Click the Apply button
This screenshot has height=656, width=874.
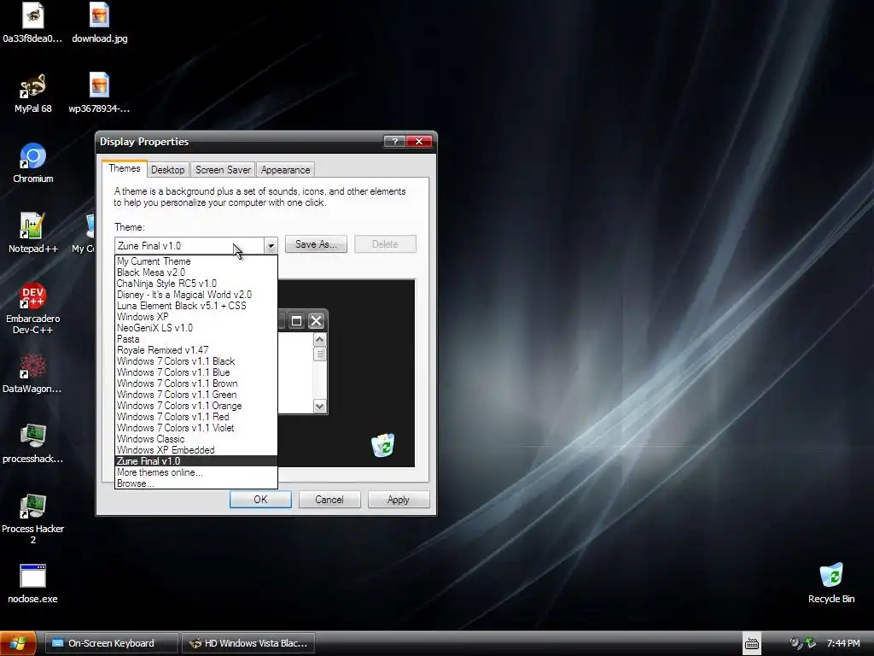(399, 499)
